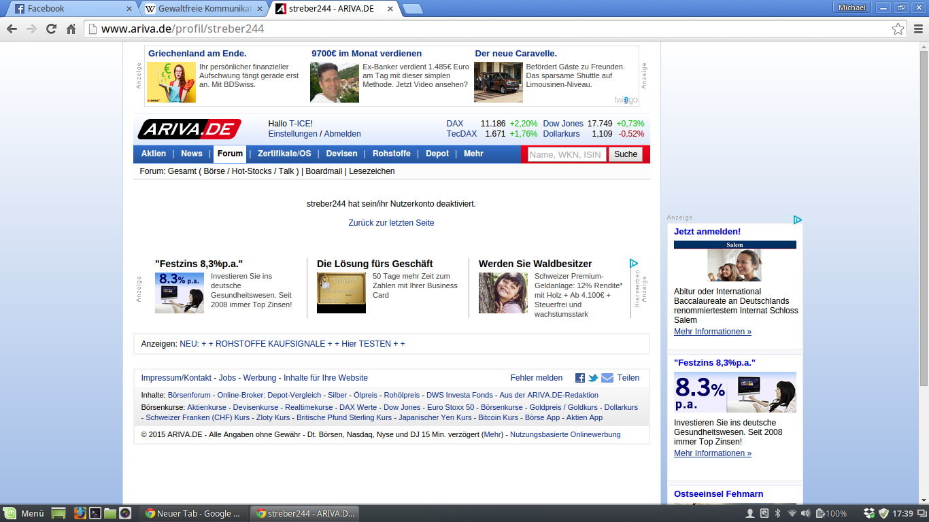Screen dimensions: 929x522
Task: Open the file manager folder icon
Action: (x=110, y=513)
